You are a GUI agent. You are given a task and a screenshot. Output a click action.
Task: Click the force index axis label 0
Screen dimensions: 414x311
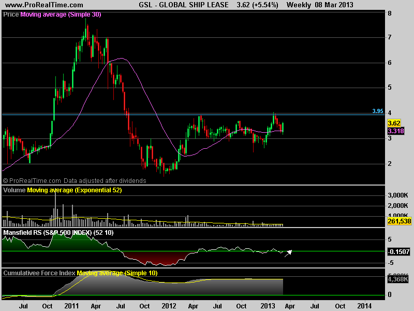[390, 294]
